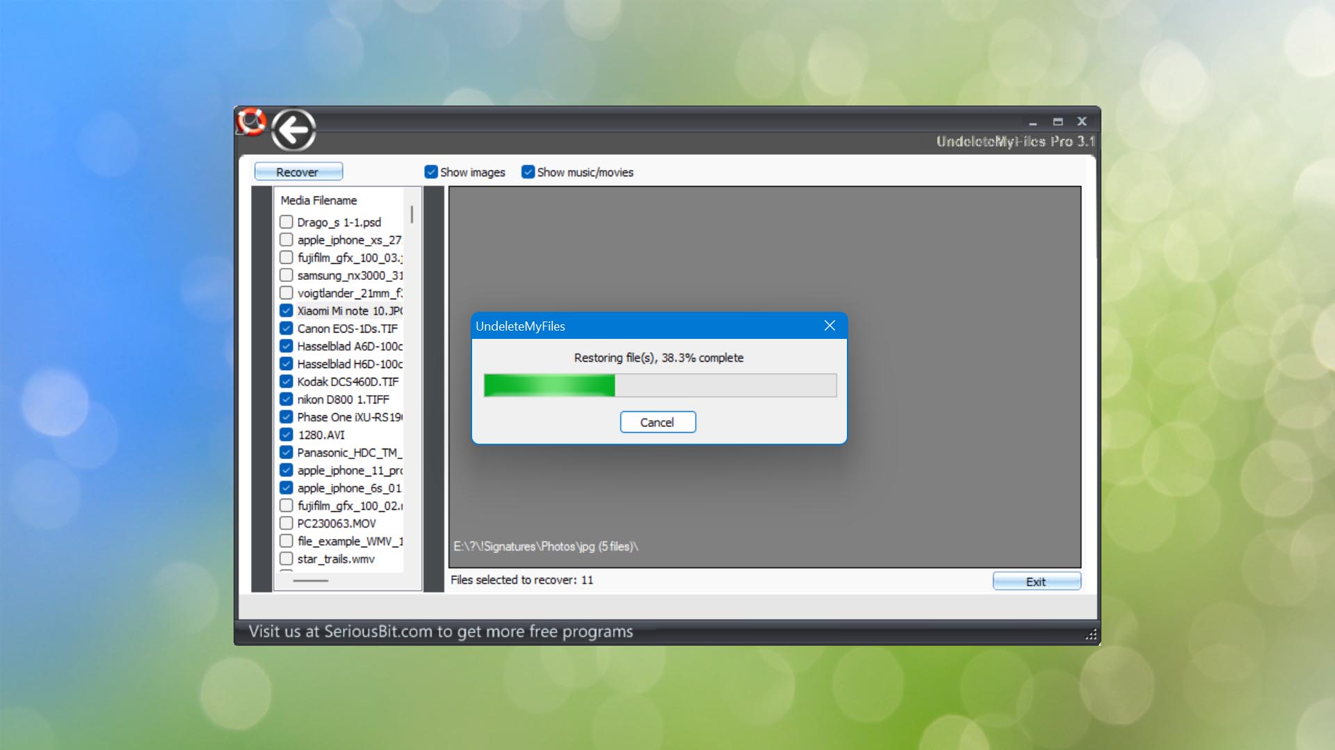Uncheck the Phase One iXU-RS19 checkbox

pyautogui.click(x=286, y=417)
